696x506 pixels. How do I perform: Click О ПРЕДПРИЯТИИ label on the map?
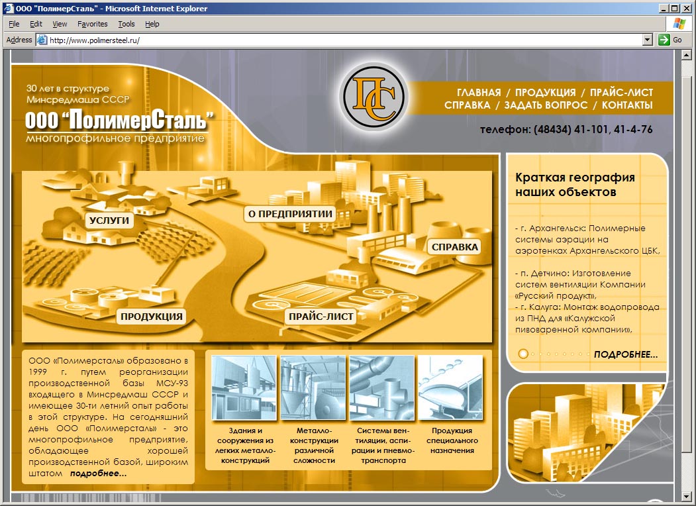(290, 213)
